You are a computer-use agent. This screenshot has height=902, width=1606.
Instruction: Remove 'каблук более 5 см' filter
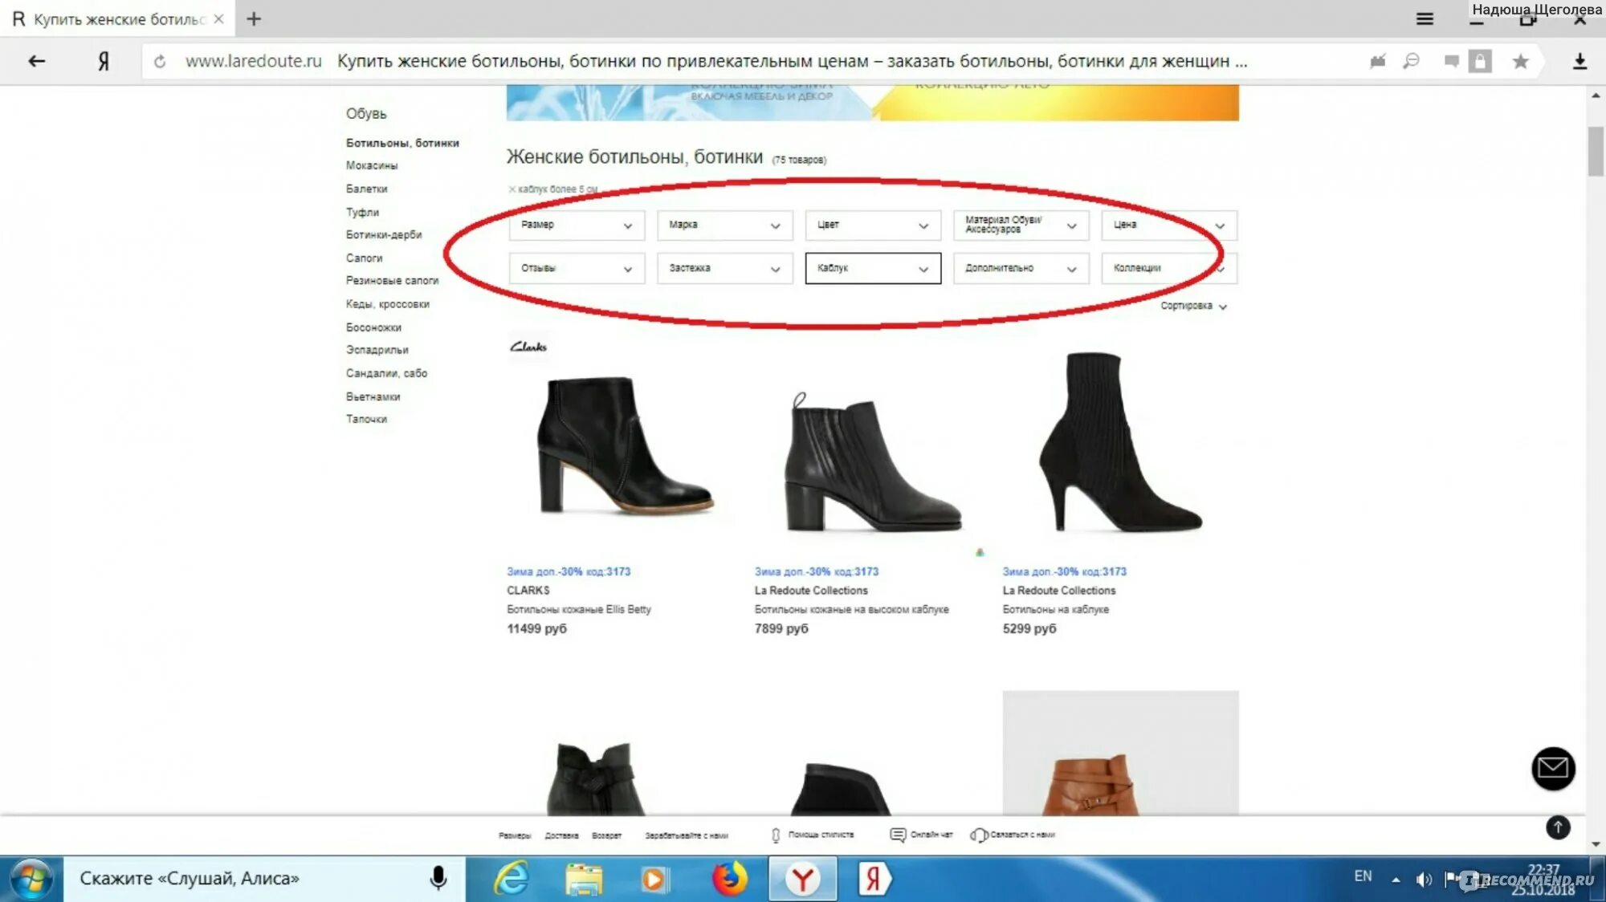coord(512,189)
